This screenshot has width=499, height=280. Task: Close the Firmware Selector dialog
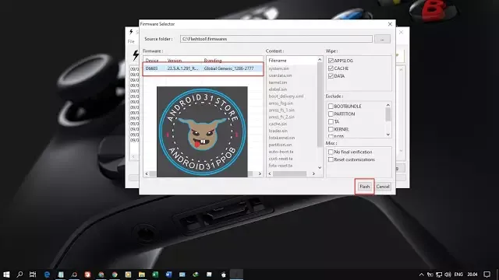click(390, 24)
